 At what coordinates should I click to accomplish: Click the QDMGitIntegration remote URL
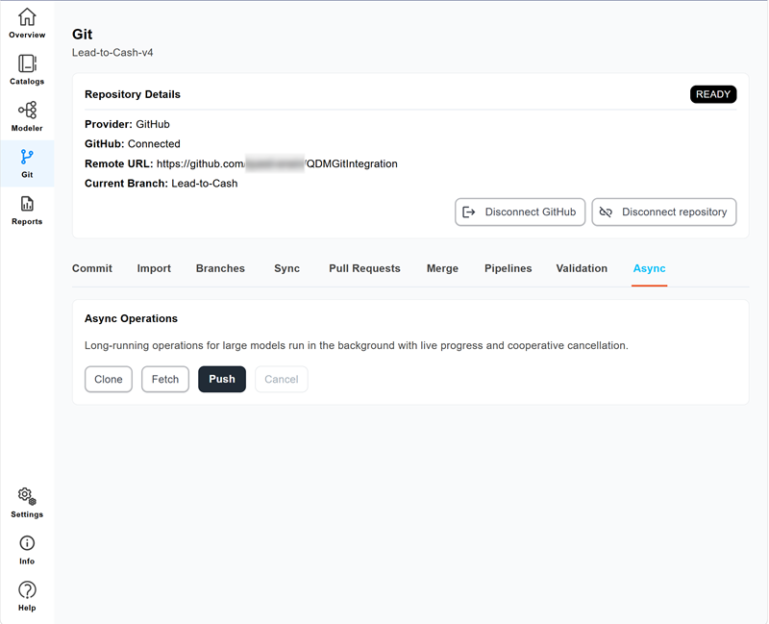coord(277,163)
